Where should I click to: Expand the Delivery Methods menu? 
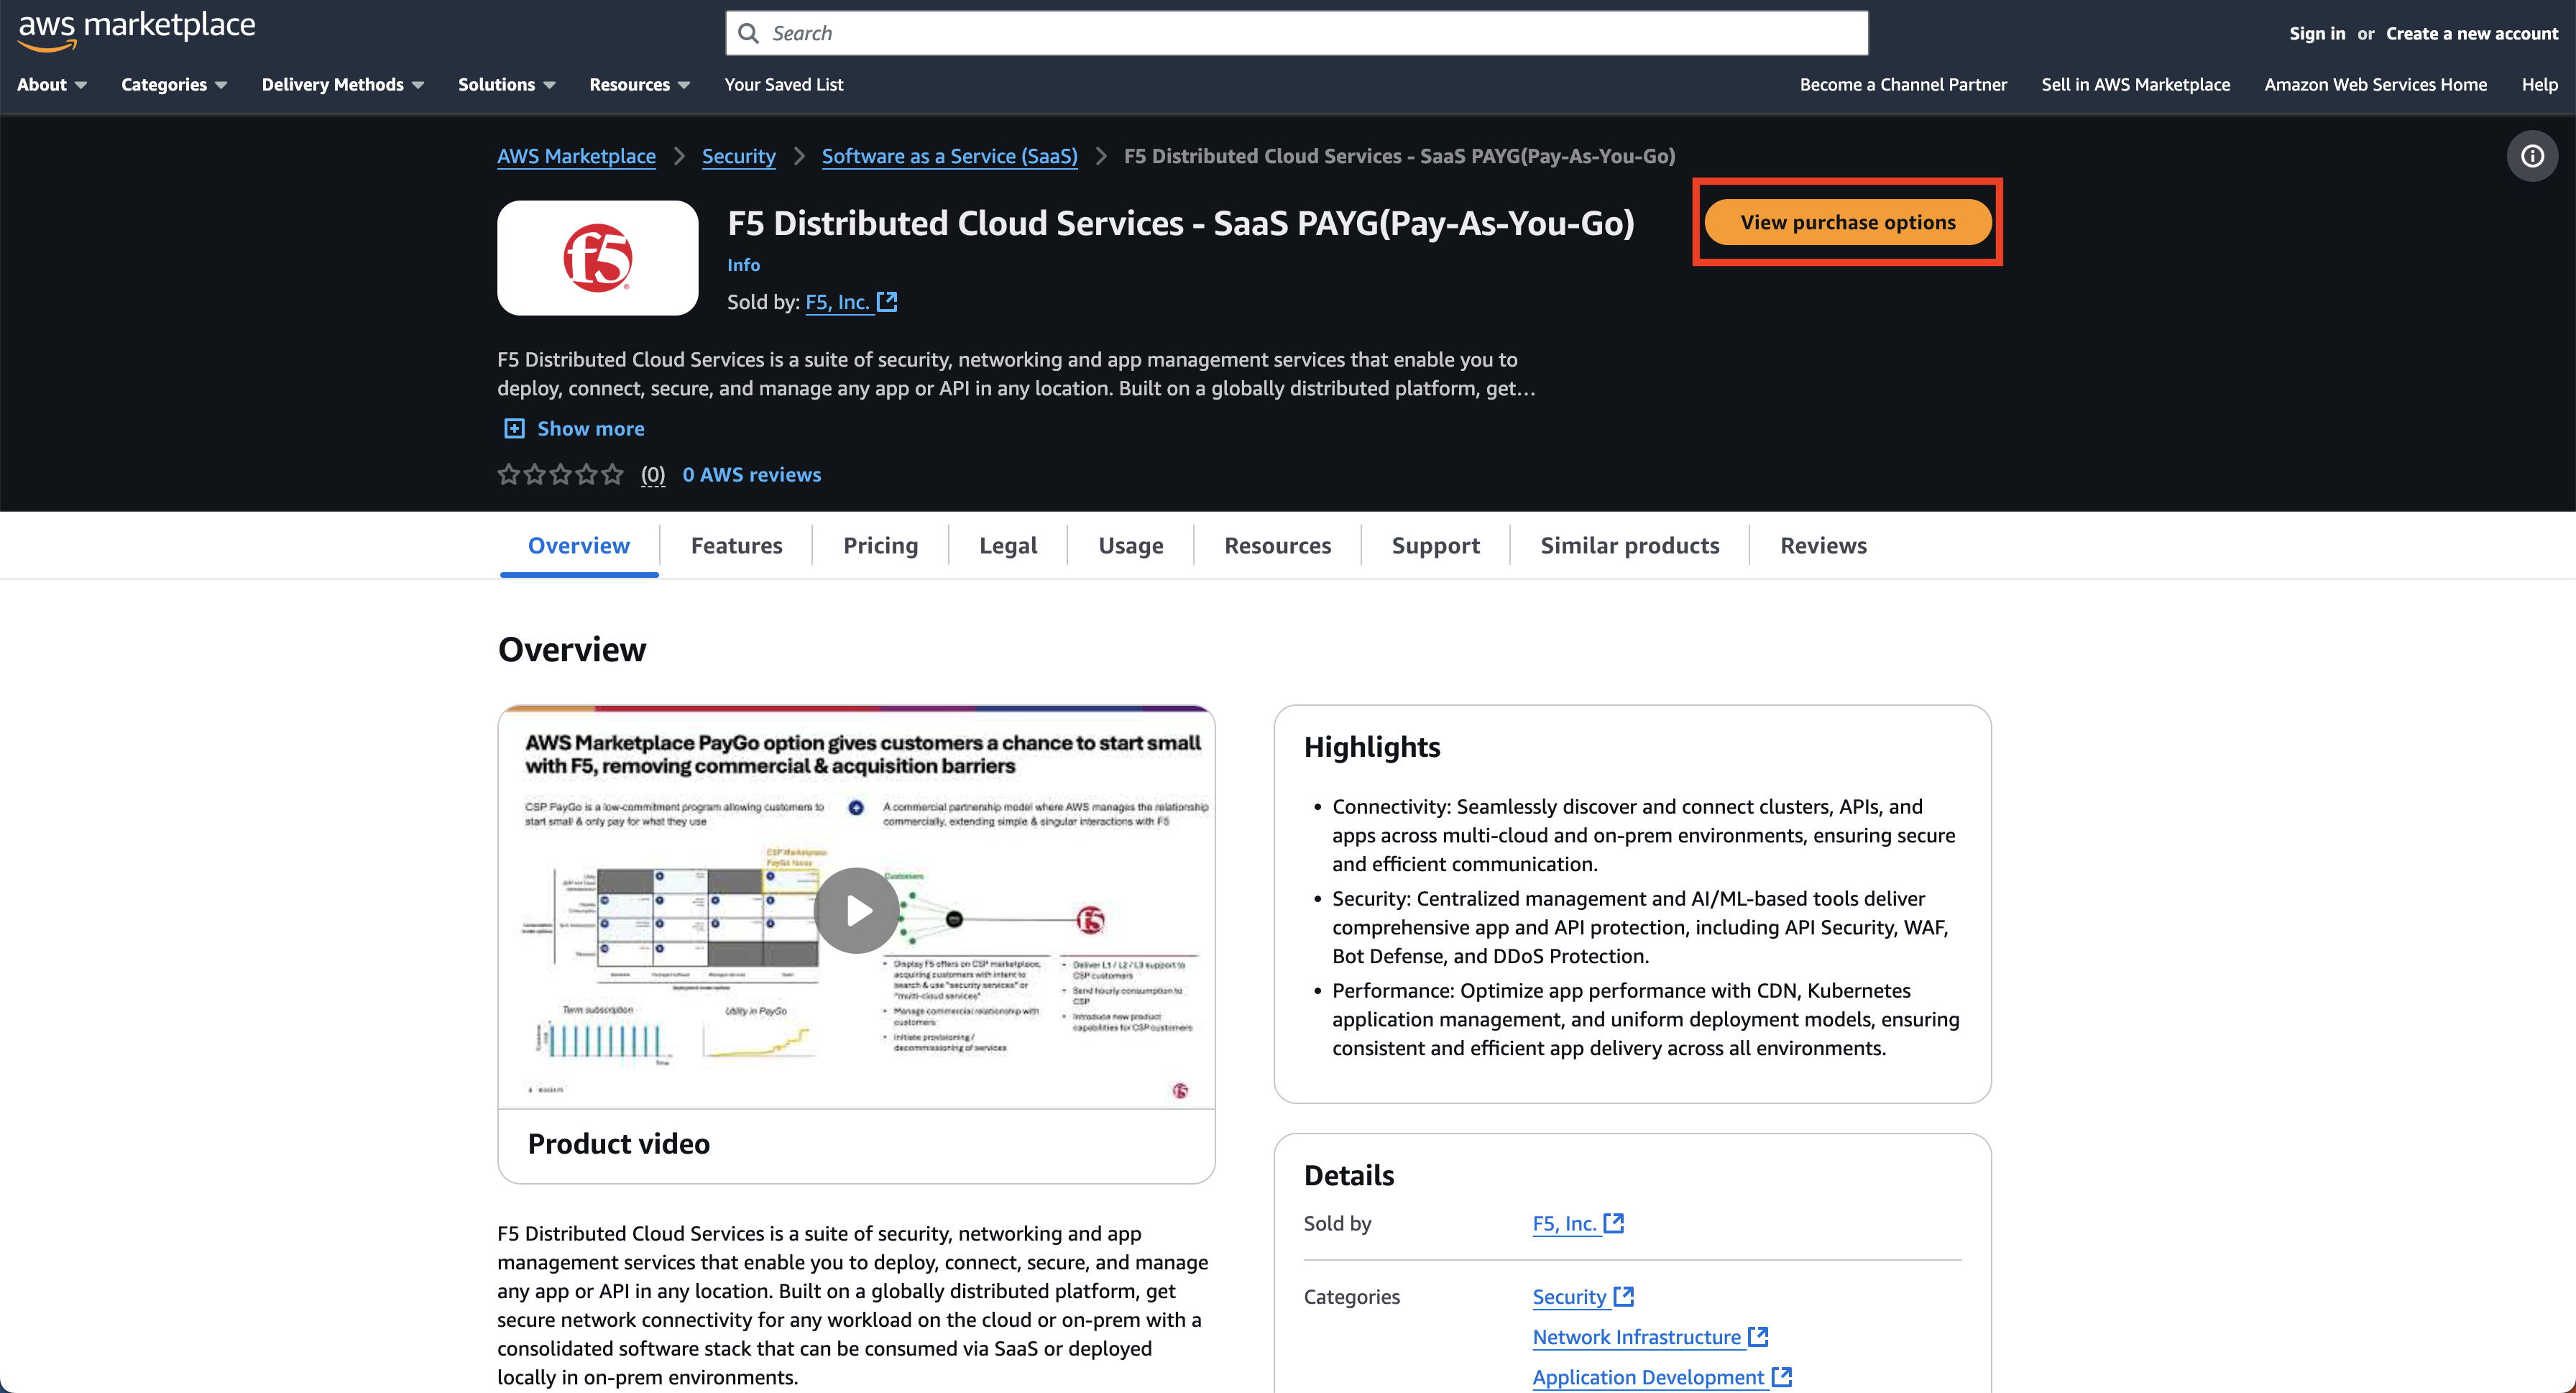(x=342, y=84)
